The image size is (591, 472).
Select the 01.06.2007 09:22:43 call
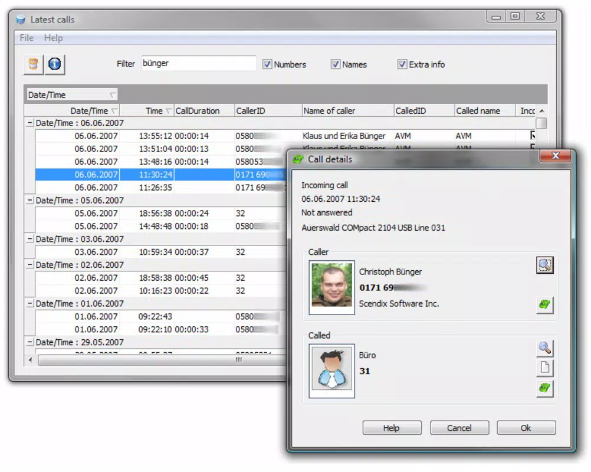pos(160,316)
